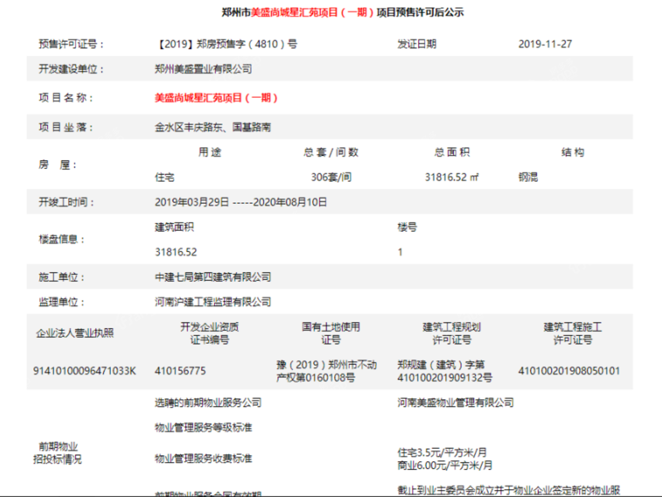Select contractor 中建七局第四建筑有限公司
The height and width of the screenshot is (497, 662).
[213, 277]
